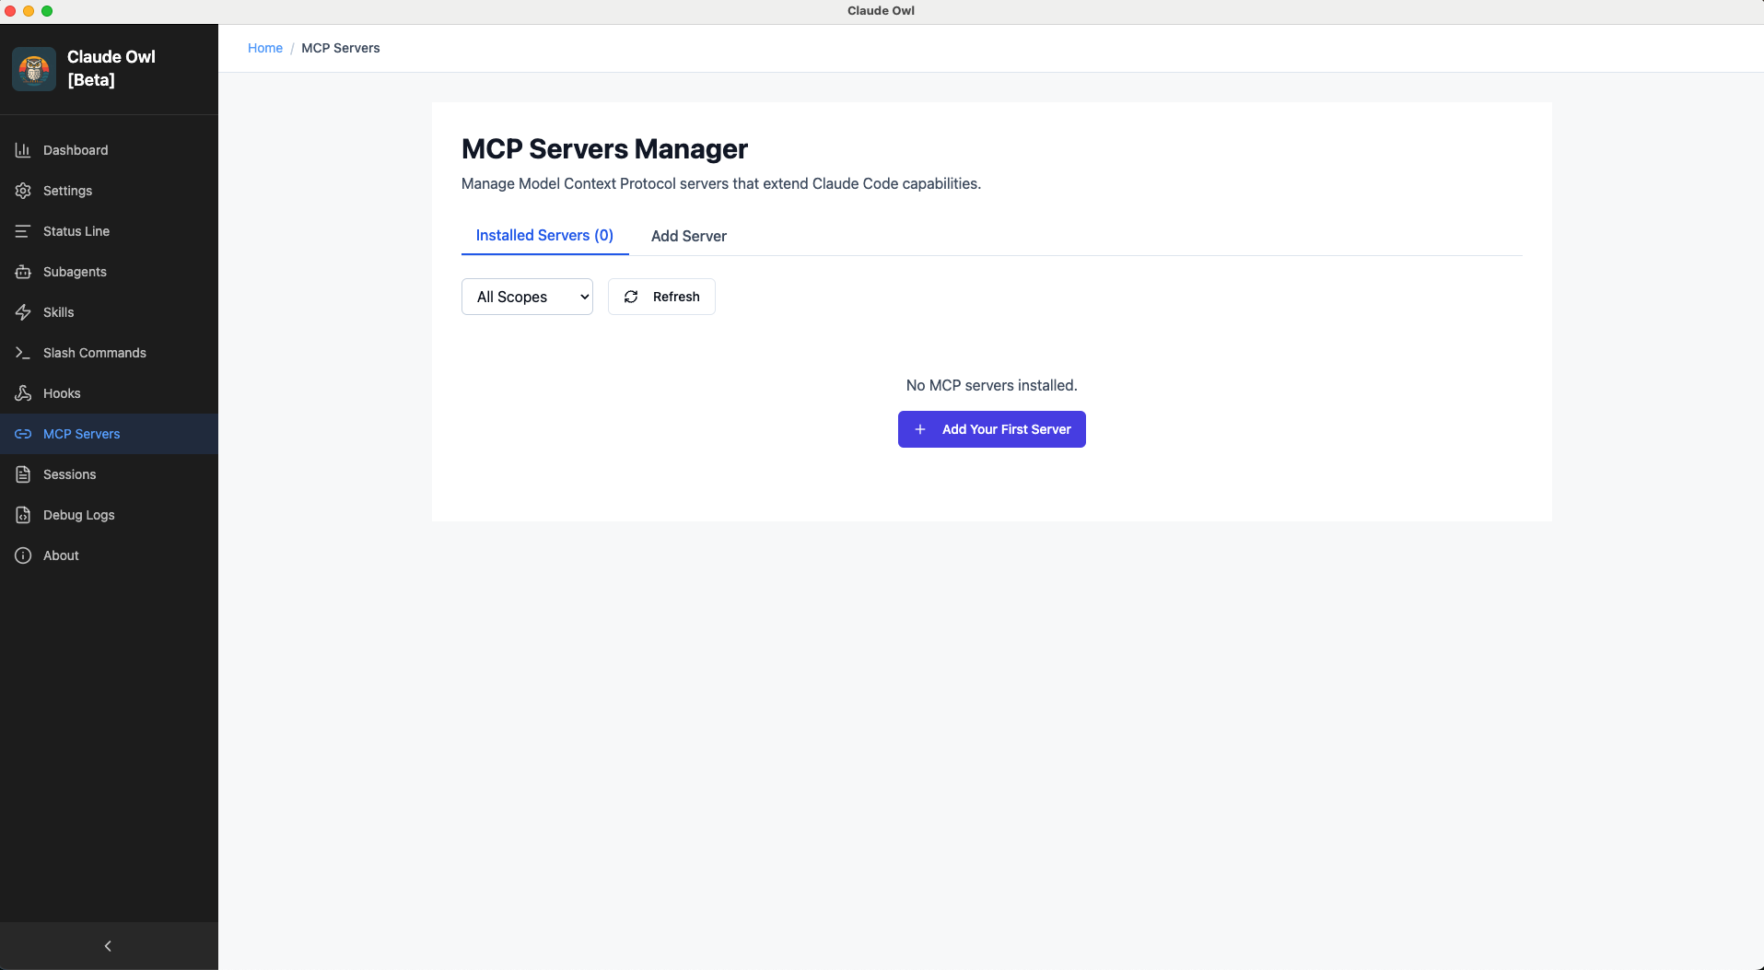The height and width of the screenshot is (970, 1764).
Task: Click the Refresh icon next to scopes
Action: [630, 297]
